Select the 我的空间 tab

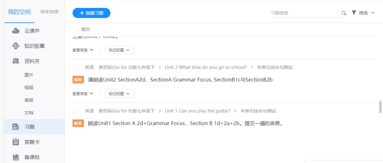pyautogui.click(x=19, y=12)
